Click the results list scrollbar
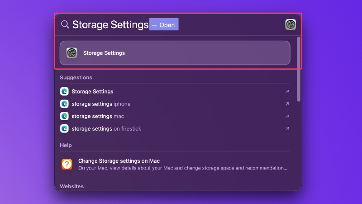The width and height of the screenshot is (362, 204). point(299,69)
